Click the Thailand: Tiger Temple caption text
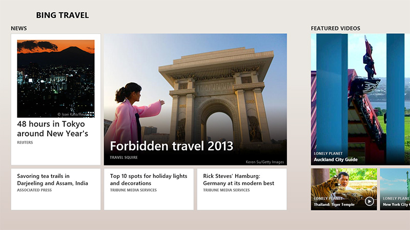This screenshot has width=410, height=230. click(334, 204)
